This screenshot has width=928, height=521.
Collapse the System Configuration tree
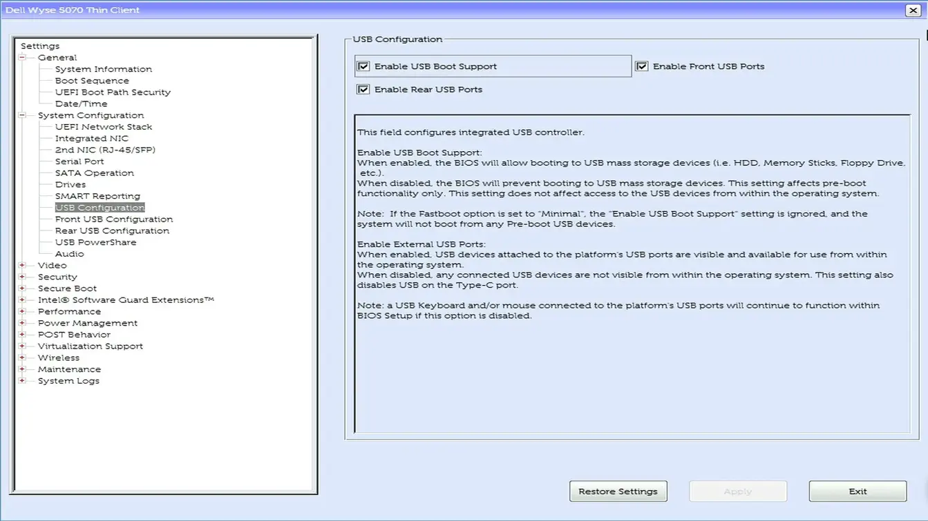(x=23, y=115)
